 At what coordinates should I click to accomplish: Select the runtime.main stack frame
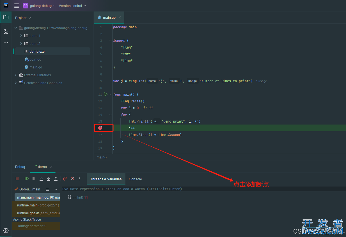tap(37, 205)
